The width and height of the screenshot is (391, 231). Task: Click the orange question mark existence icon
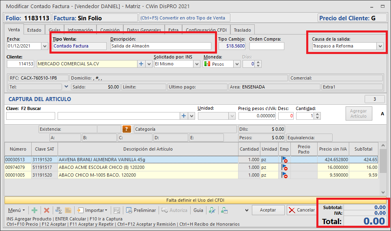pyautogui.click(x=127, y=129)
